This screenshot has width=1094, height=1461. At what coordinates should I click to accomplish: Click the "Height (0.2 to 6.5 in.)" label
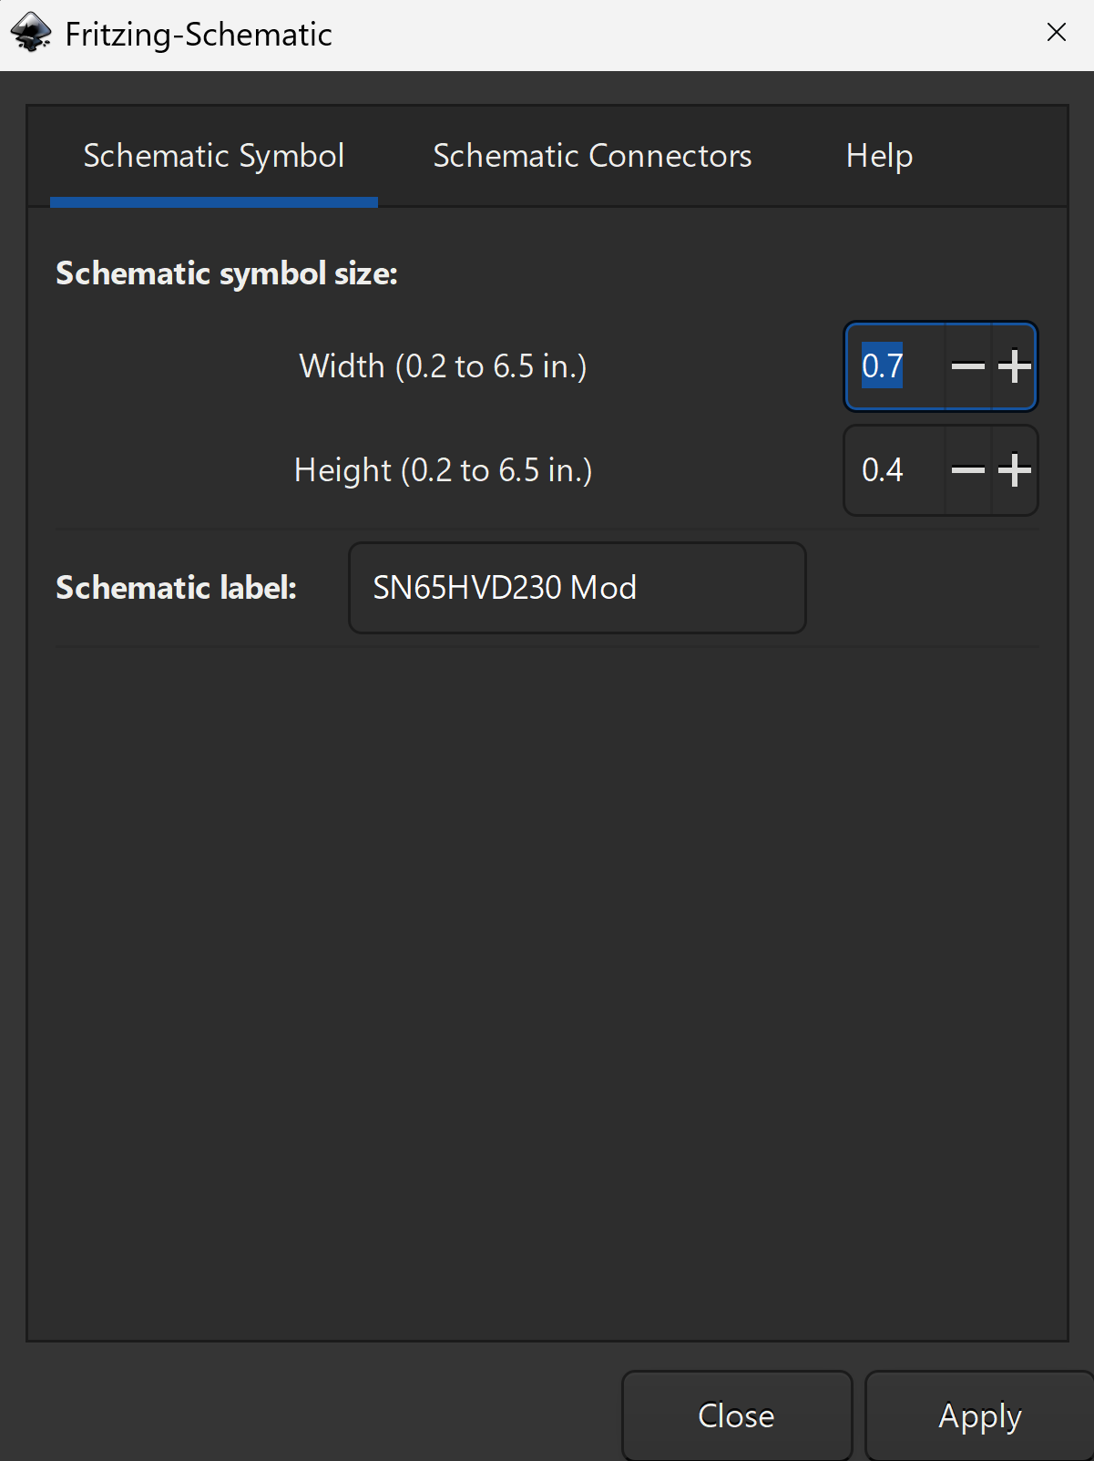pyautogui.click(x=443, y=470)
